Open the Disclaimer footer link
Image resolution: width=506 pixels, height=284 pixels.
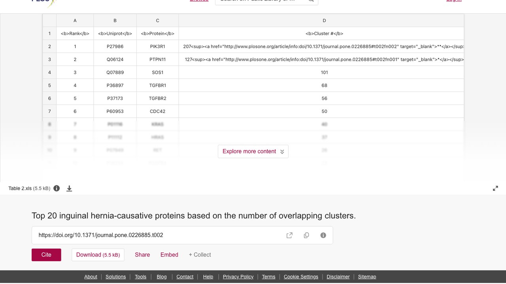(x=338, y=277)
